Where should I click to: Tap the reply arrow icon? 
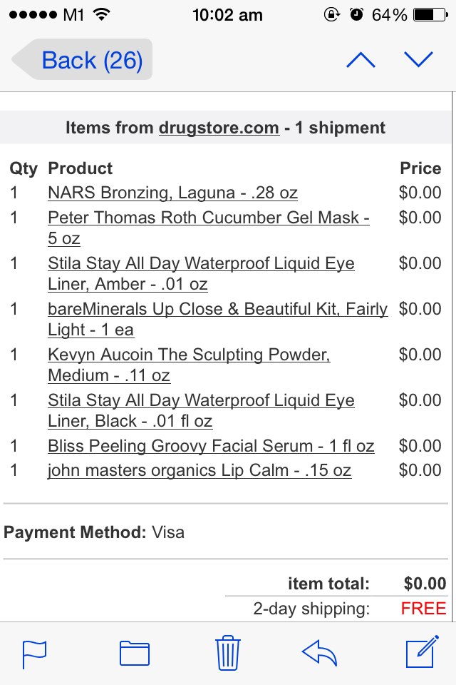pos(320,653)
